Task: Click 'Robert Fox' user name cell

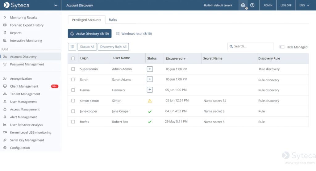Action: [120, 122]
